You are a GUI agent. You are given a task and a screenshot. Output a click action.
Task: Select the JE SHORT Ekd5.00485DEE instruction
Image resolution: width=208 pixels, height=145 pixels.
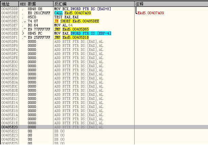(x=76, y=21)
